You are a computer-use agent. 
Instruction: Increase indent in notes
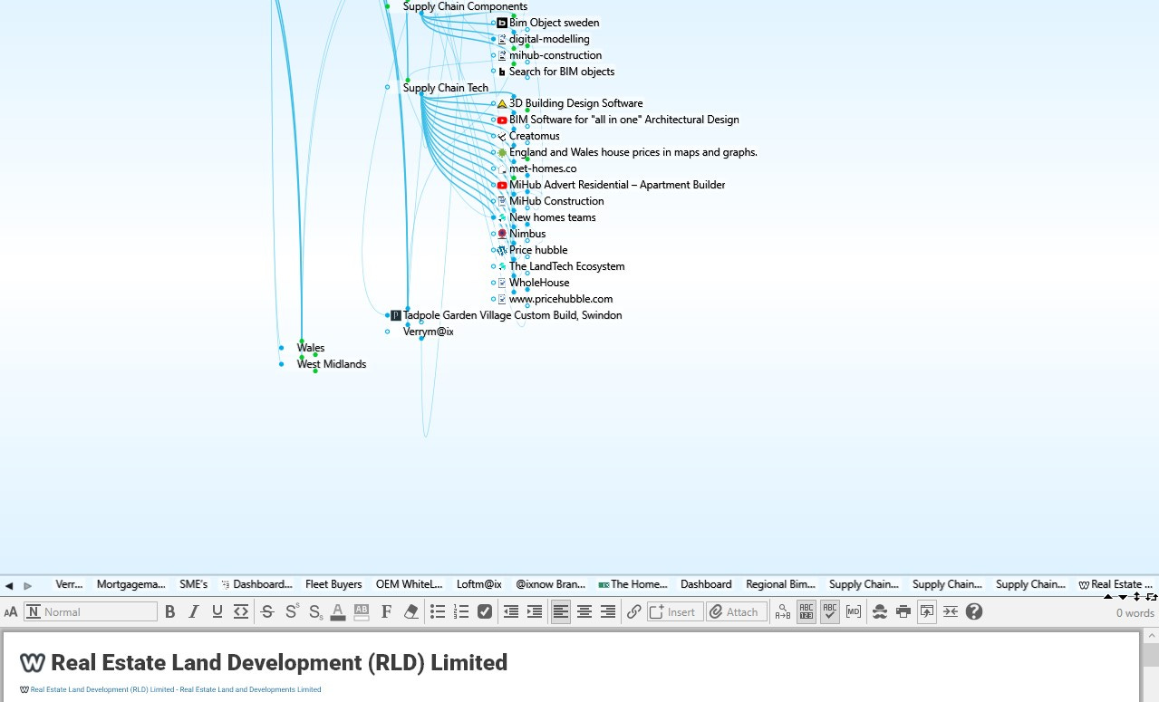coord(535,612)
